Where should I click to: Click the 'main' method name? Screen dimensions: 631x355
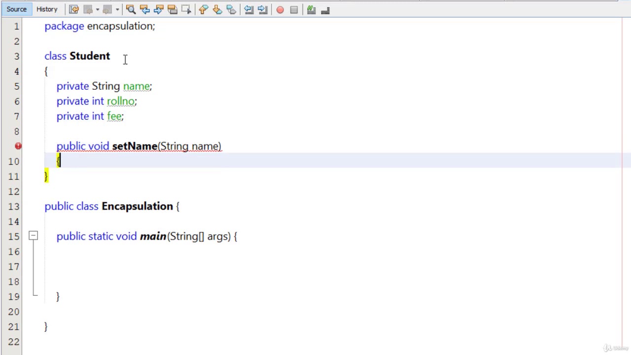[153, 236]
